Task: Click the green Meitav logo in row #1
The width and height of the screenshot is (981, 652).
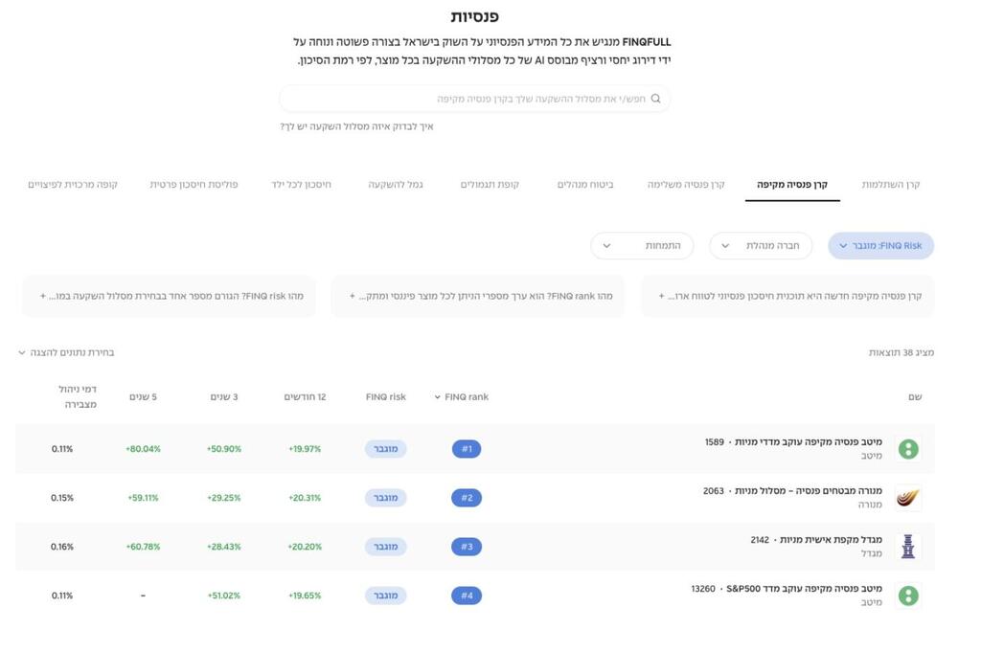Action: [x=908, y=449]
